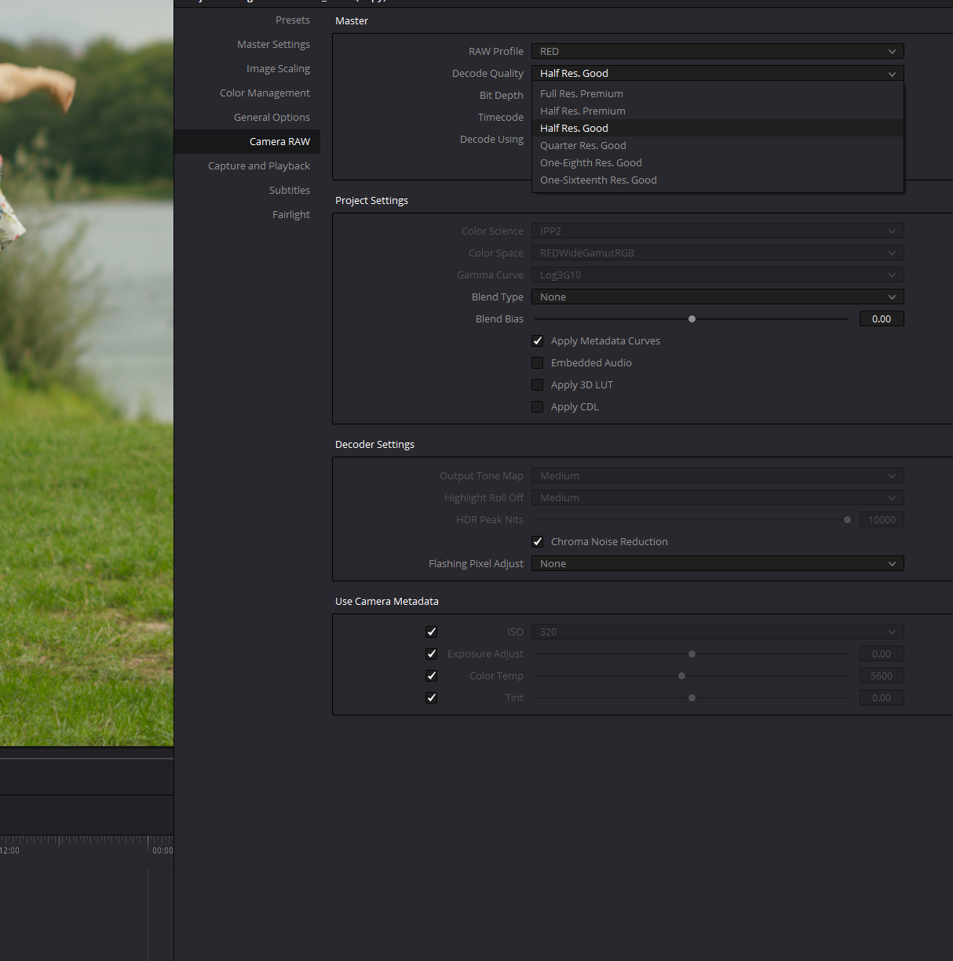Open the Gamma Curve dropdown
The width and height of the screenshot is (953, 961).
pos(717,275)
